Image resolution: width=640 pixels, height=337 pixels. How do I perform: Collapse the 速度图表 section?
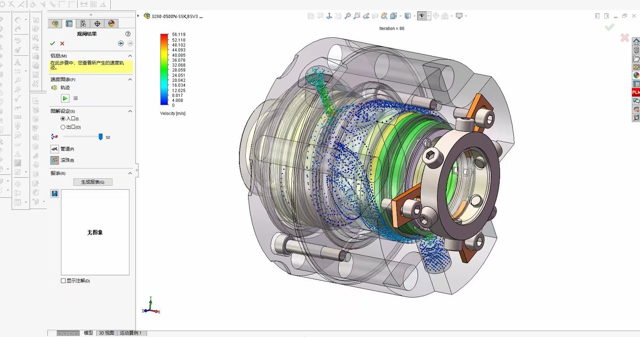(x=130, y=79)
